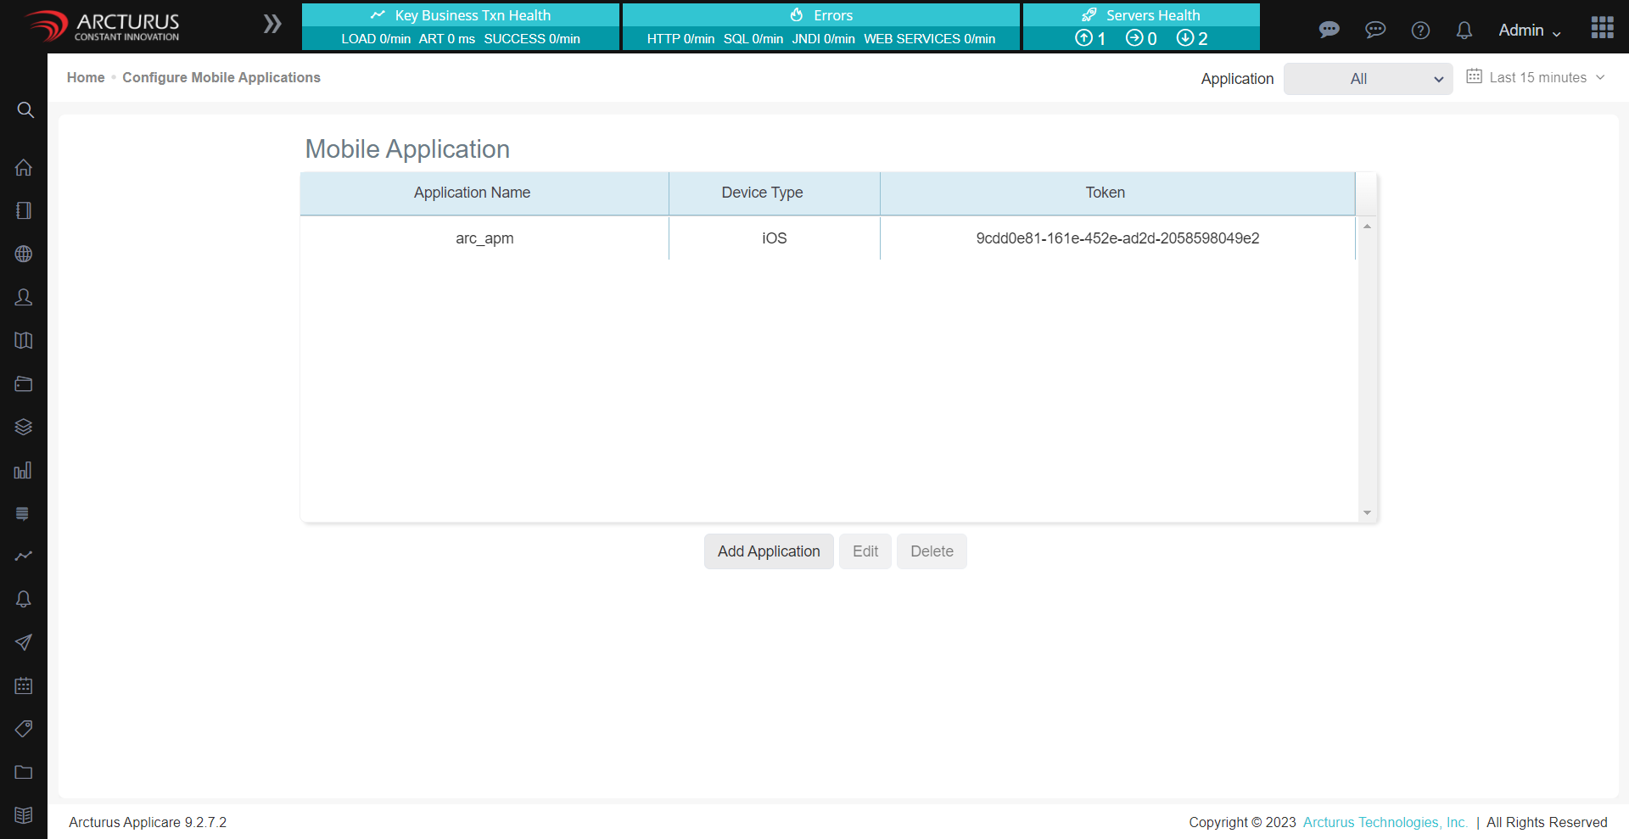Open the Key Business Txn Health panel

460,27
